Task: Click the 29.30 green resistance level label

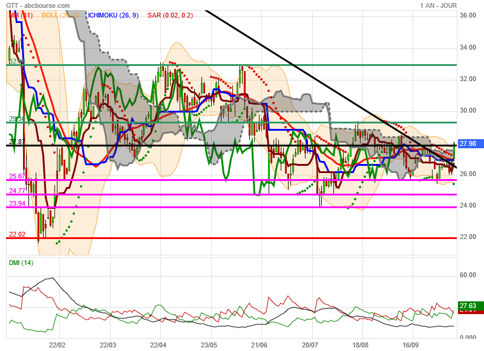Action: tap(17, 119)
